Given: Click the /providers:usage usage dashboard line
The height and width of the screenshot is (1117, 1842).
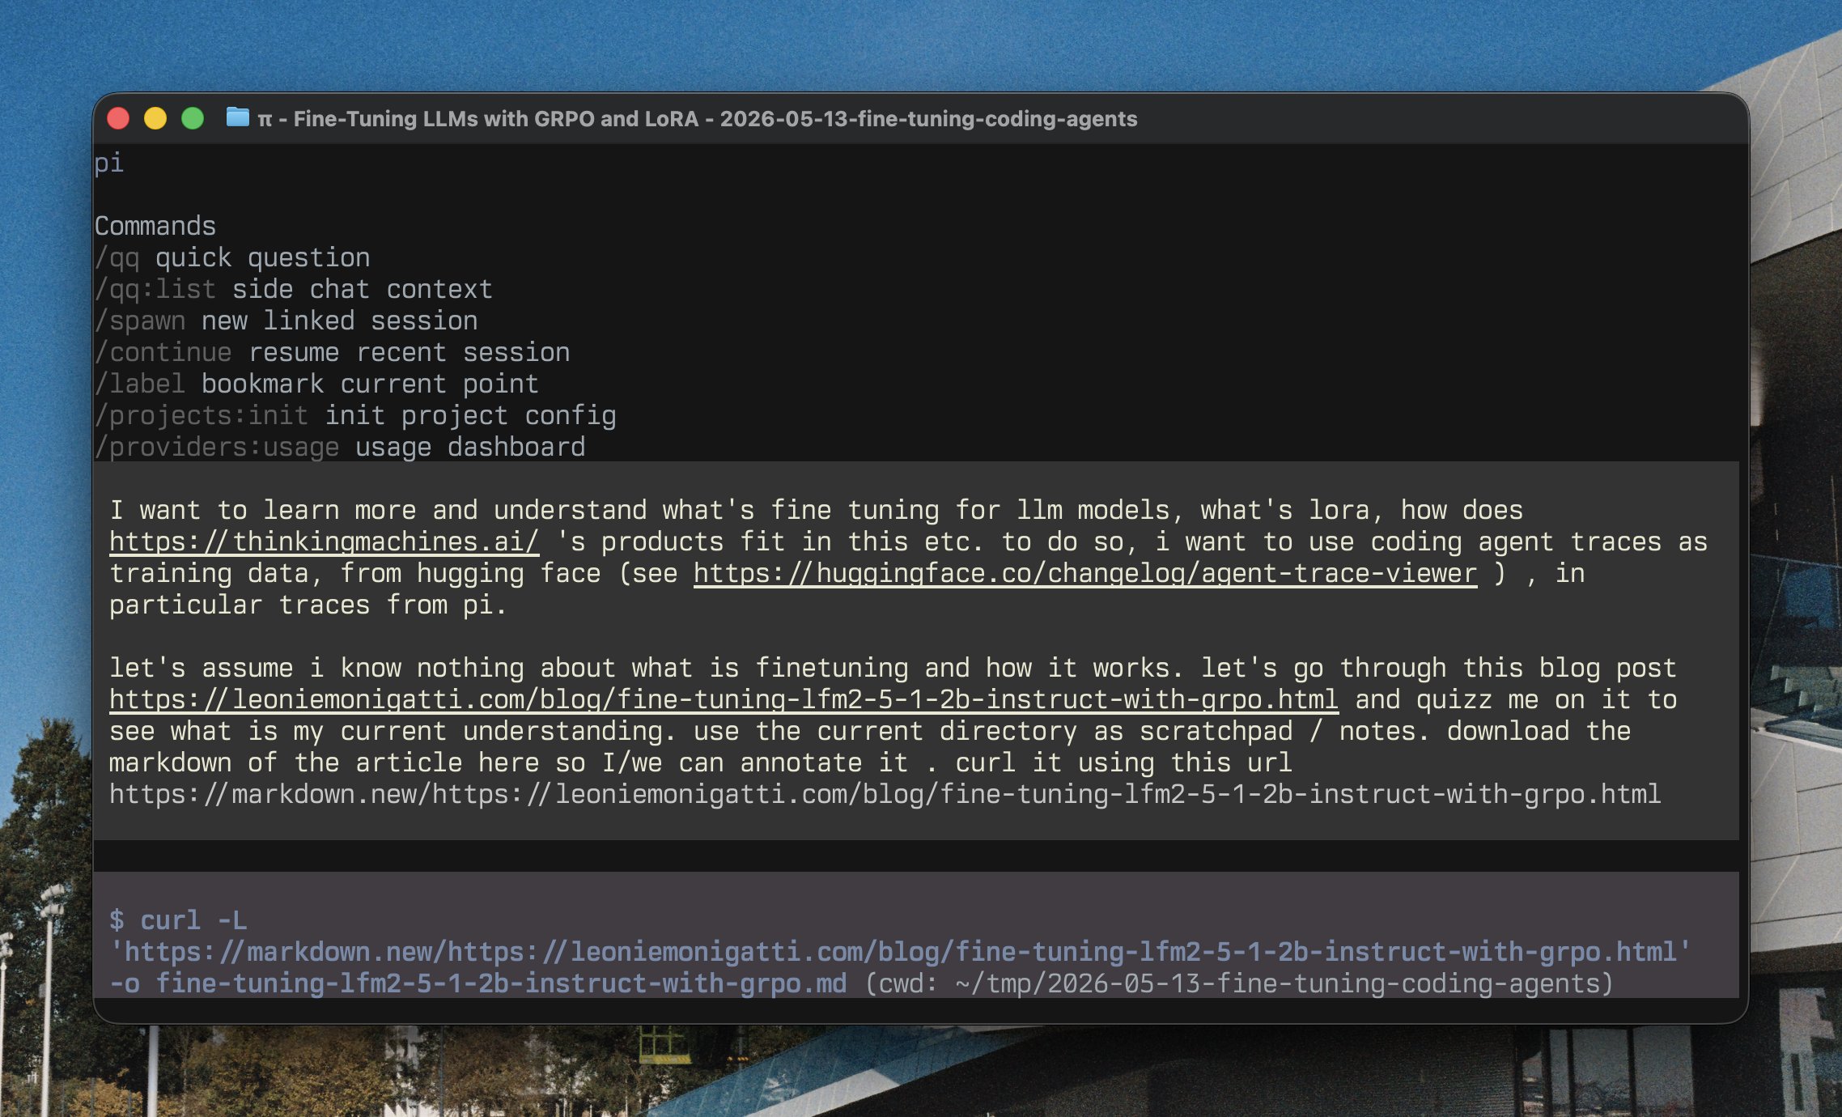Looking at the screenshot, I should [340, 447].
